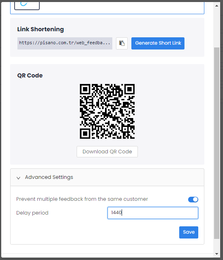Click the QR Code section heading
This screenshot has width=223, height=260.
click(30, 75)
